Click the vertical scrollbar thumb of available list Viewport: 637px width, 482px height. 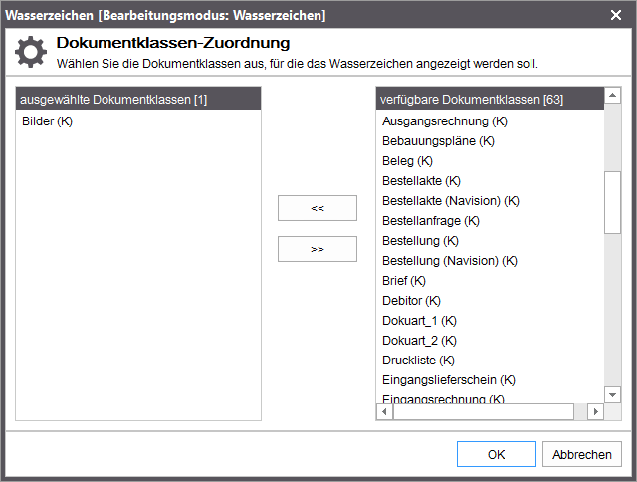(x=613, y=202)
